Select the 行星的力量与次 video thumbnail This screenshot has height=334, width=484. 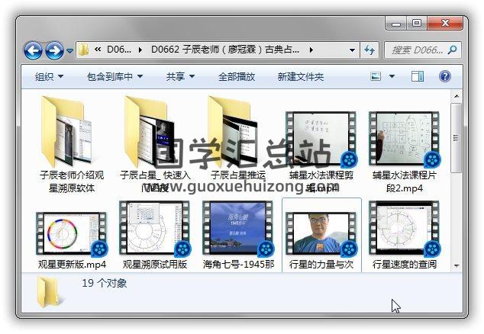[x=321, y=233]
